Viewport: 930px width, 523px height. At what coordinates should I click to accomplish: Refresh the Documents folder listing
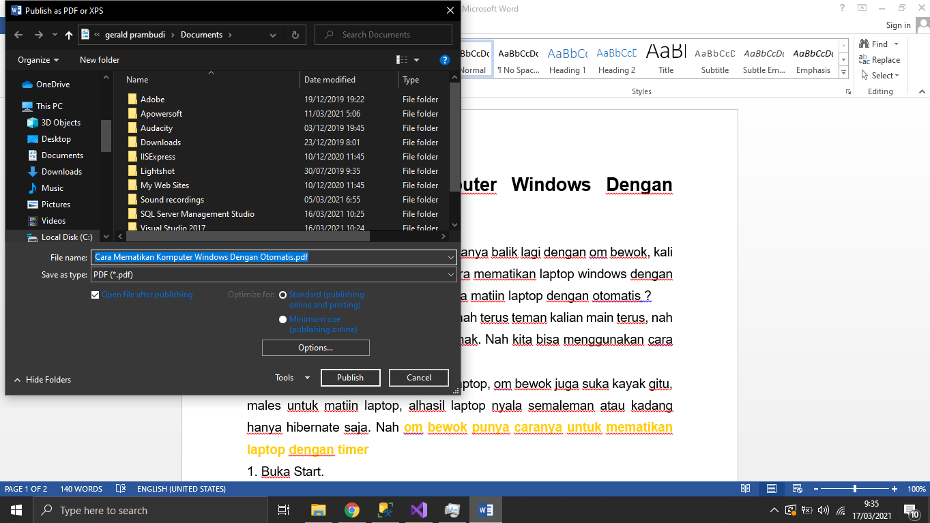(295, 35)
